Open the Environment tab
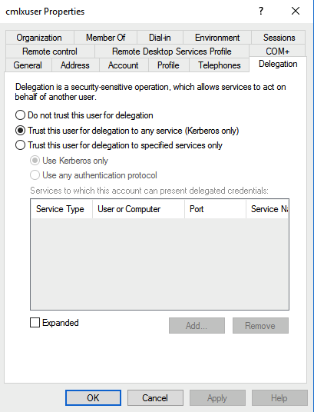The width and height of the screenshot is (314, 412). pos(217,38)
